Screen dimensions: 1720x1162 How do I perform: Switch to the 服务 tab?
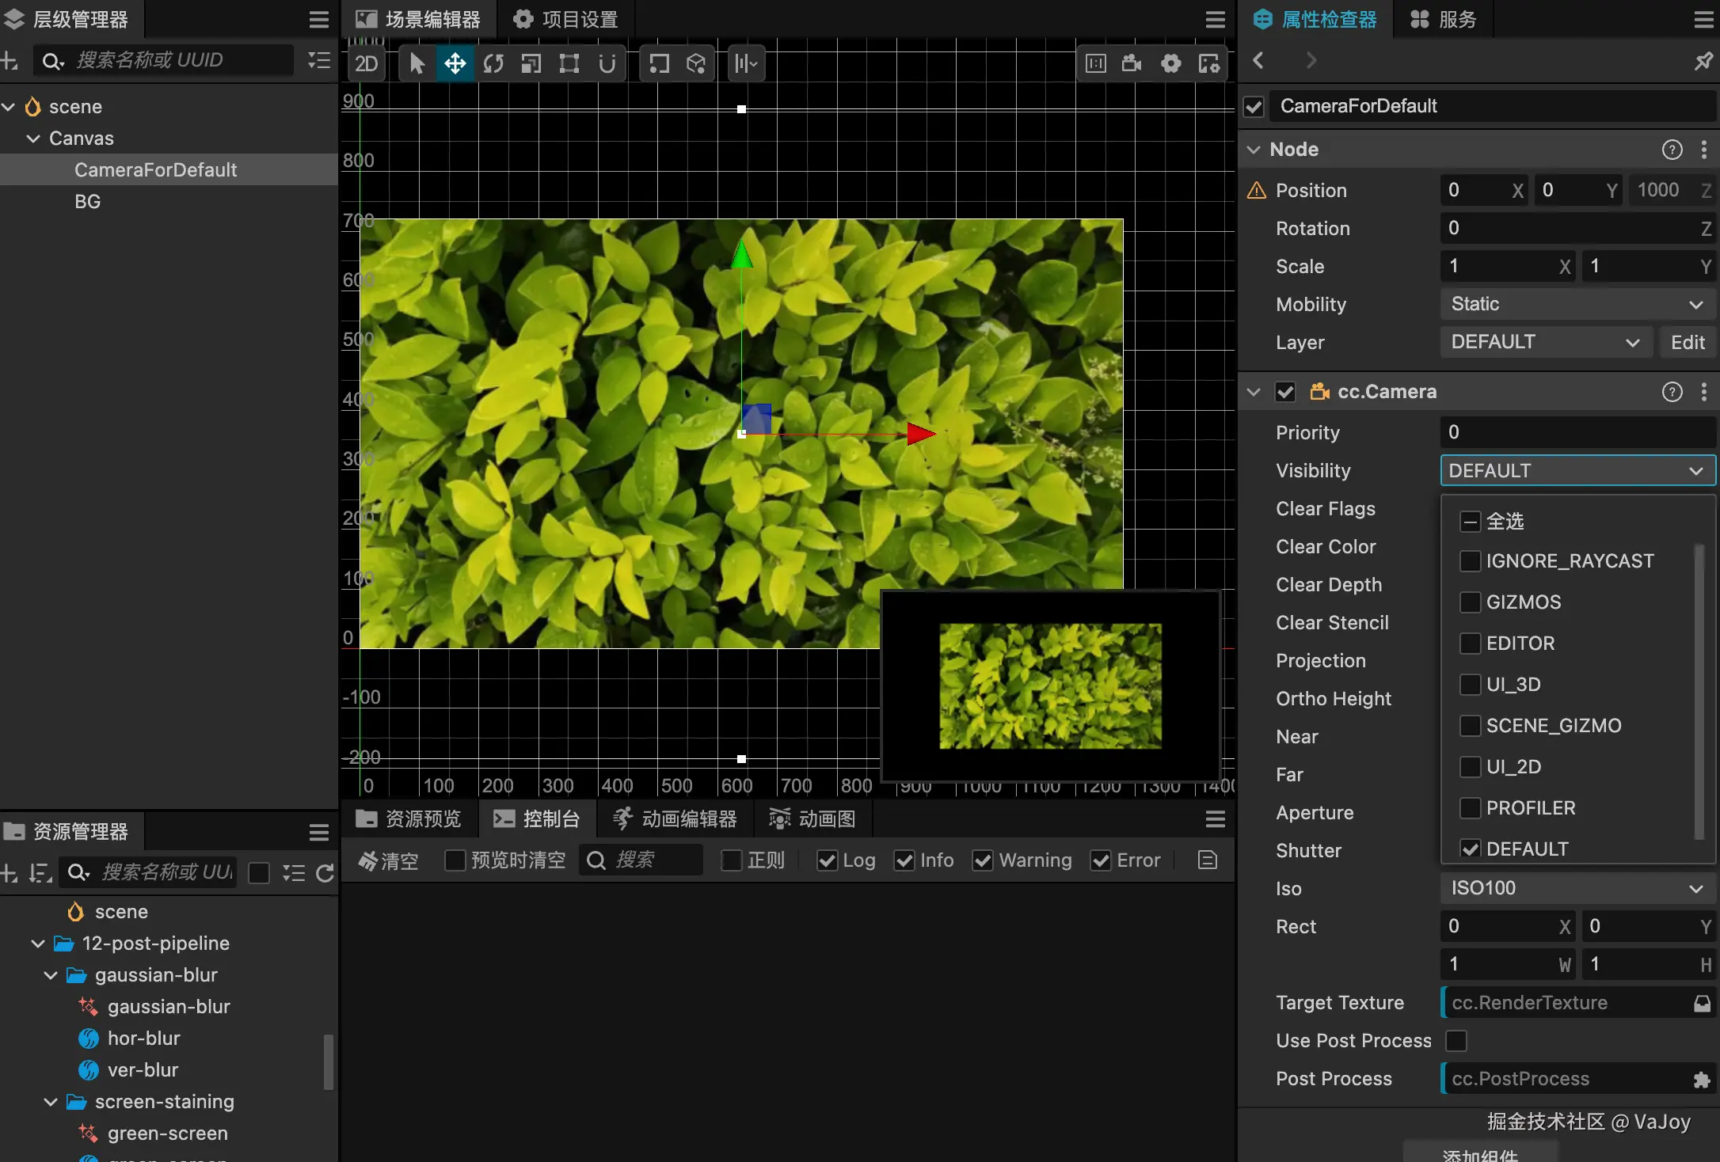tap(1443, 19)
